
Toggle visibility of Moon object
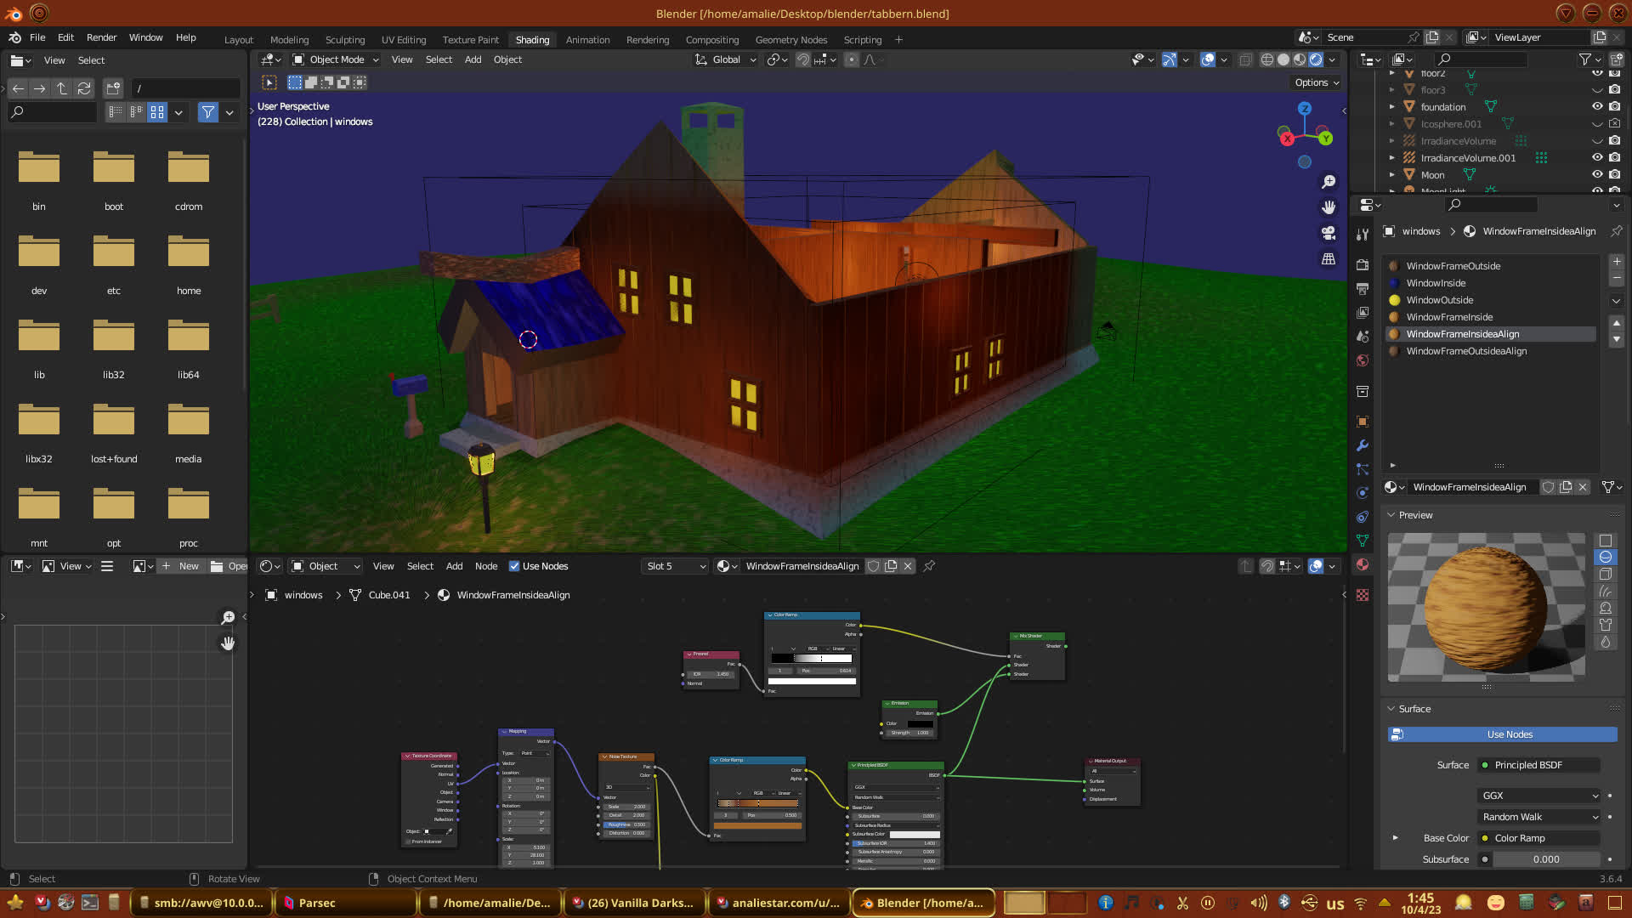coord(1597,175)
